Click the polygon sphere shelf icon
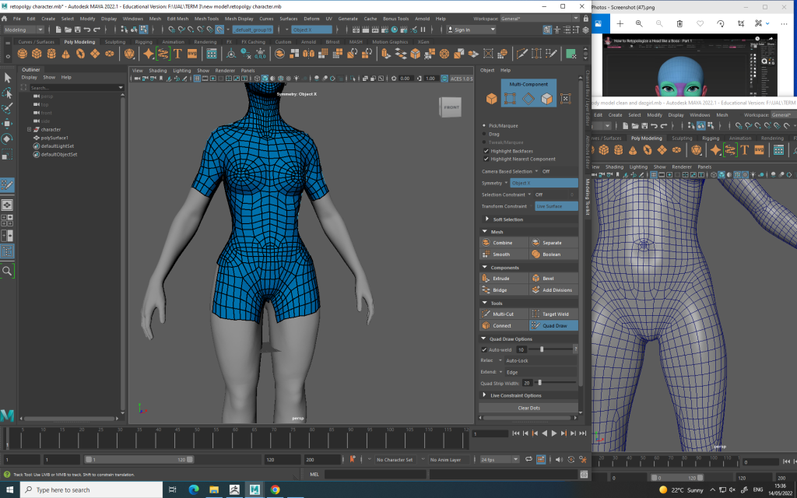 [23, 54]
